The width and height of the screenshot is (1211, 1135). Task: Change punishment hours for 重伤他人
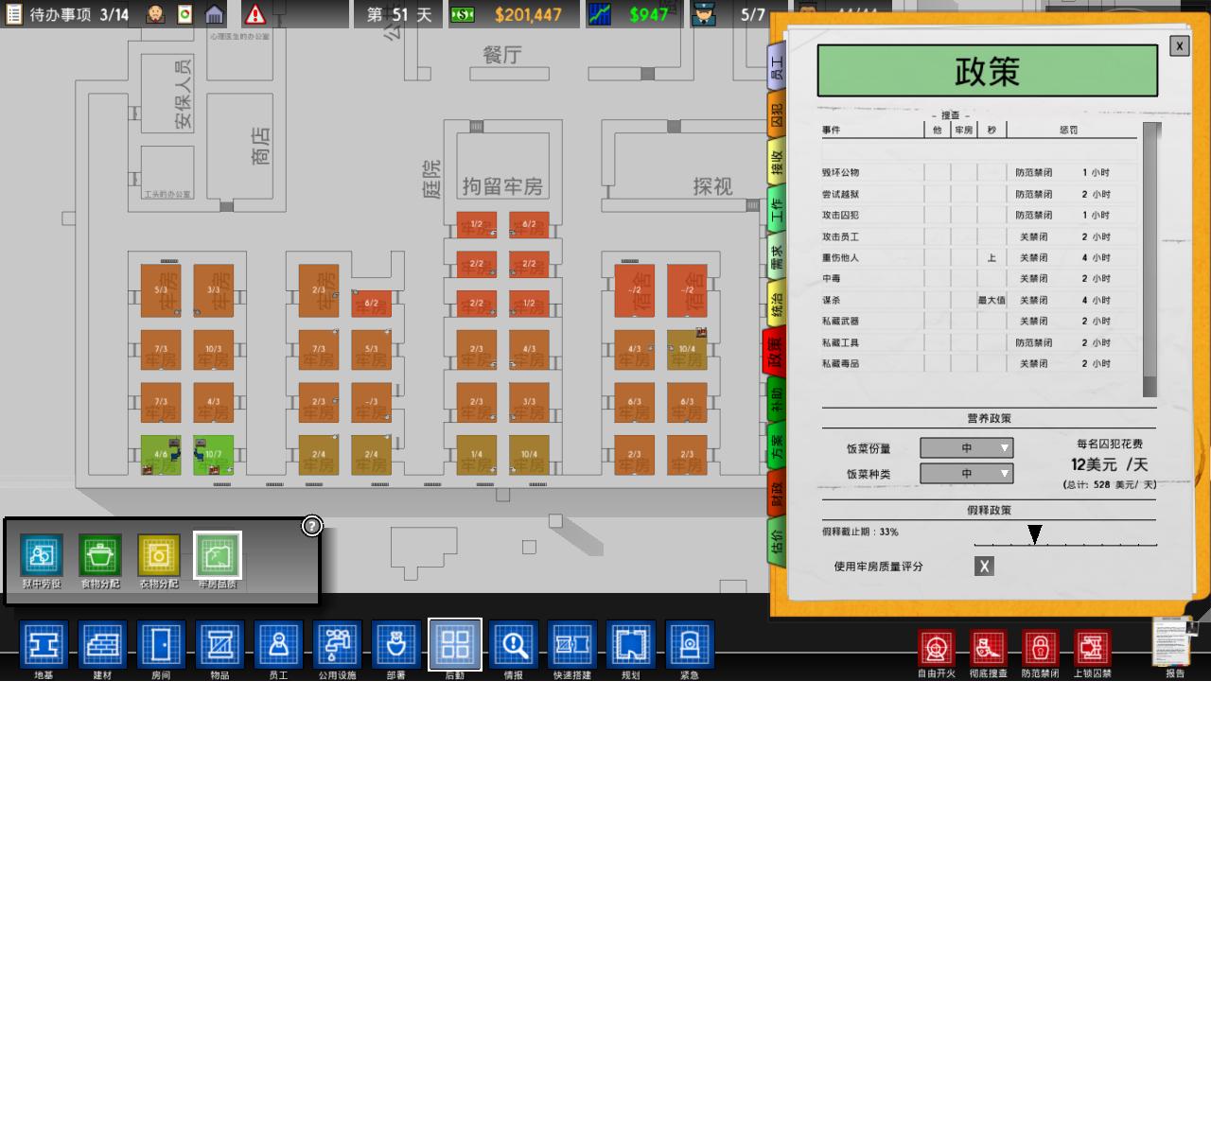point(1097,257)
